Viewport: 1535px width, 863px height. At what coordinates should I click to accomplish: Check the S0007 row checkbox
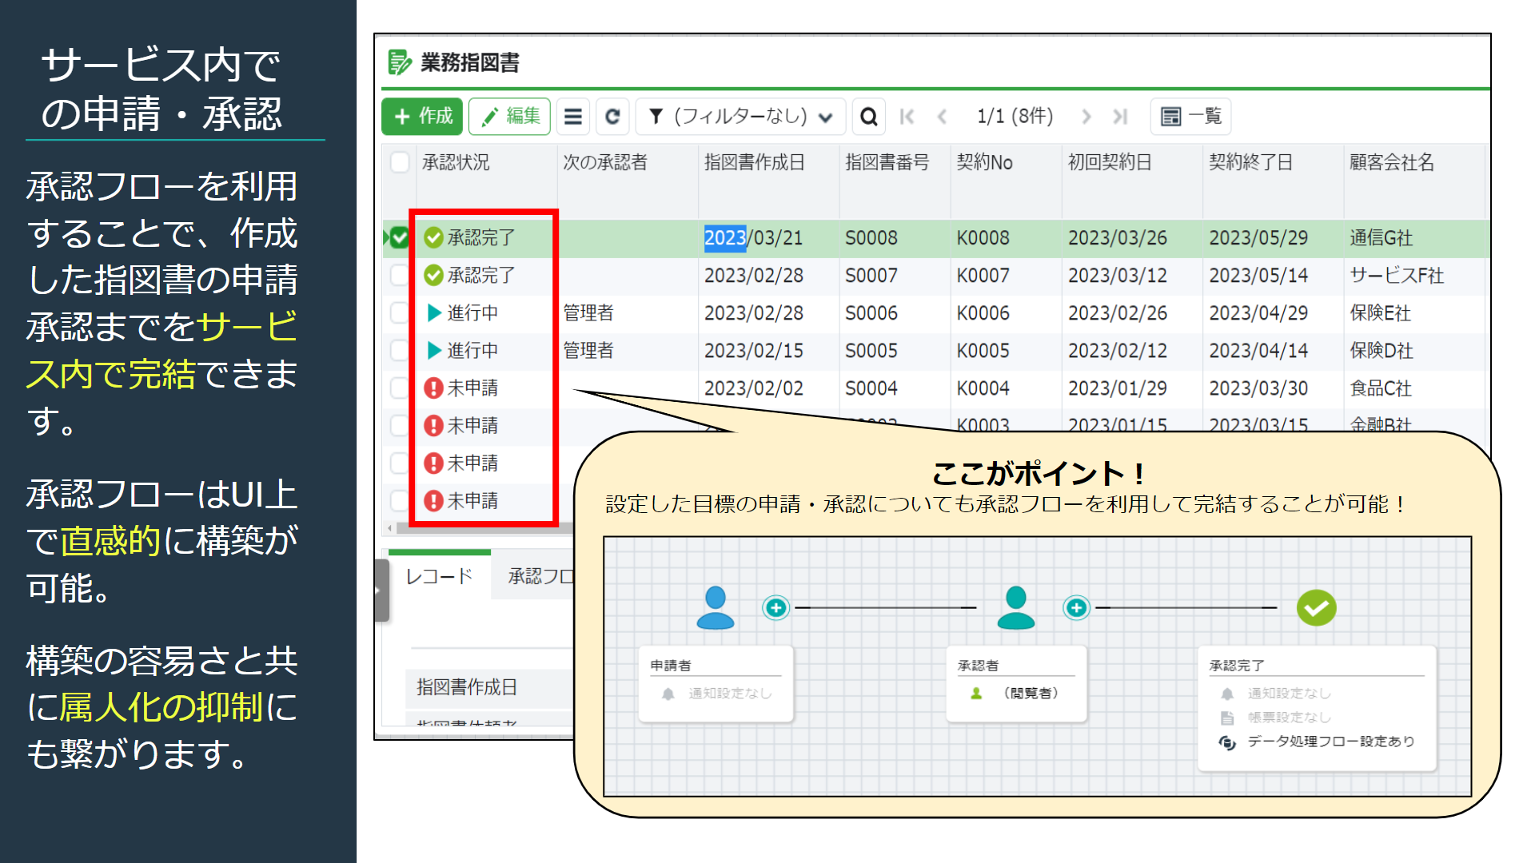click(401, 276)
